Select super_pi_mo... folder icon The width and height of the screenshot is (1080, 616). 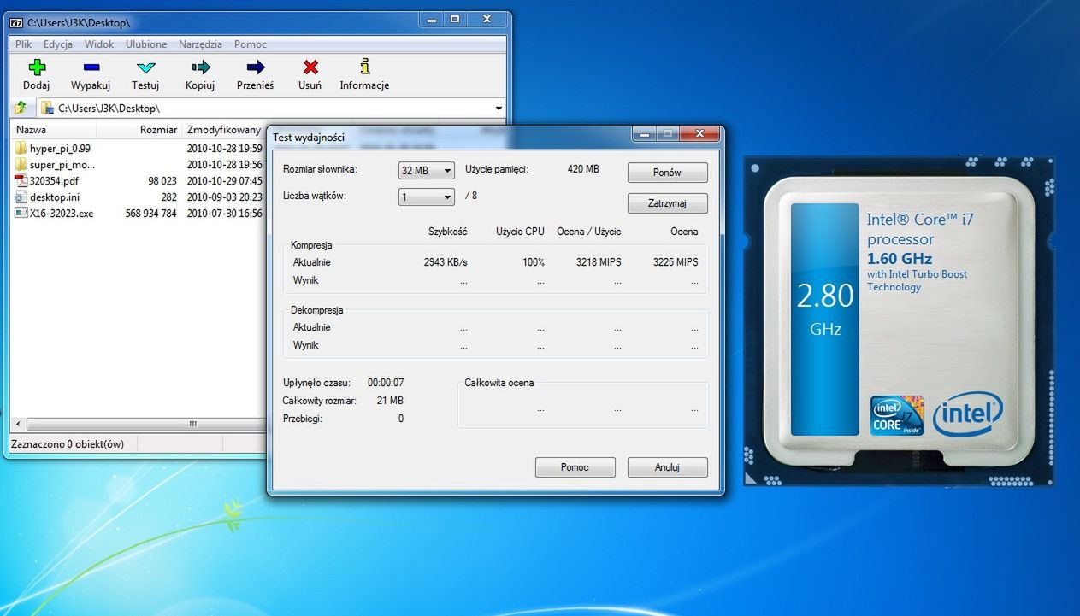tap(21, 164)
